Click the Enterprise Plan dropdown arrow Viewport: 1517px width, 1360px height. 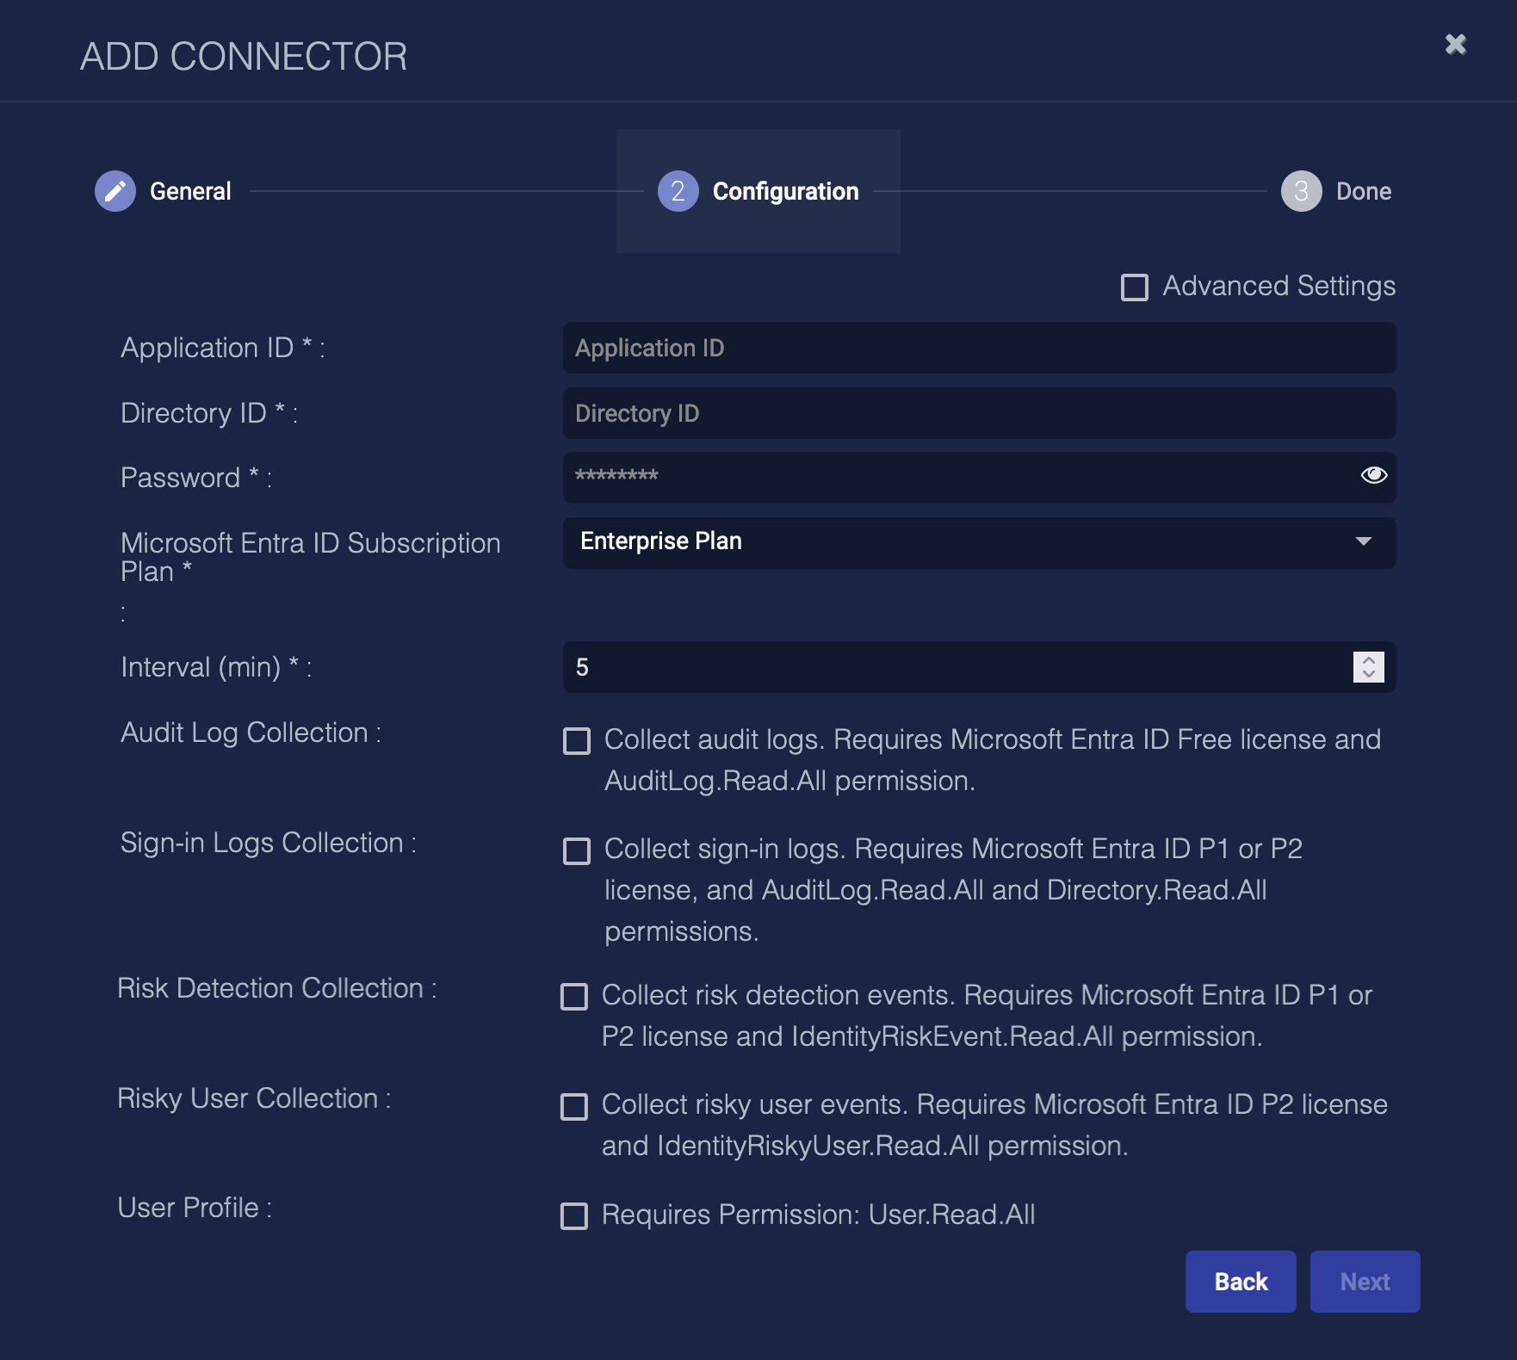[x=1363, y=542]
